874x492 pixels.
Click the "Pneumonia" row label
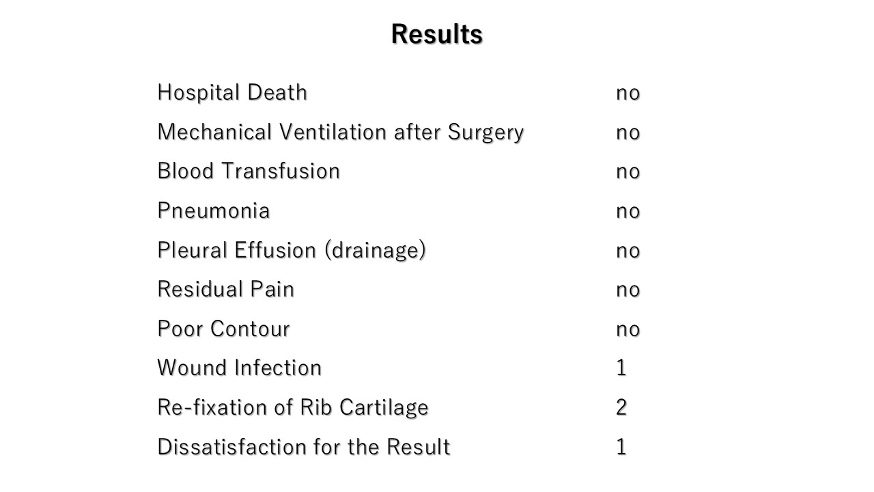tap(213, 210)
